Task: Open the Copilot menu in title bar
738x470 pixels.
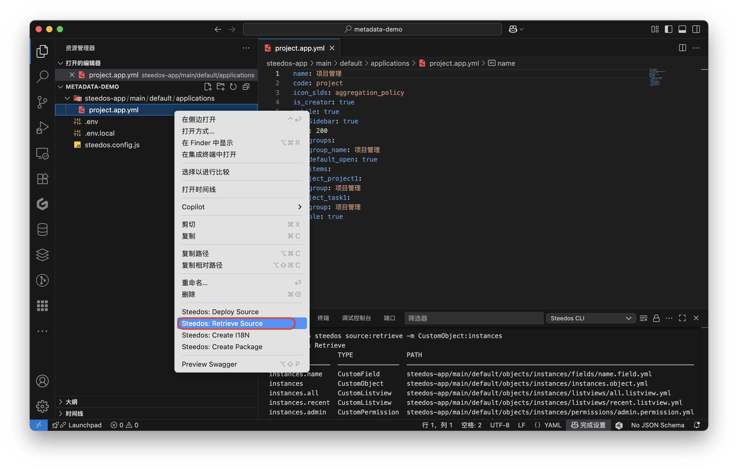Action: [516, 29]
